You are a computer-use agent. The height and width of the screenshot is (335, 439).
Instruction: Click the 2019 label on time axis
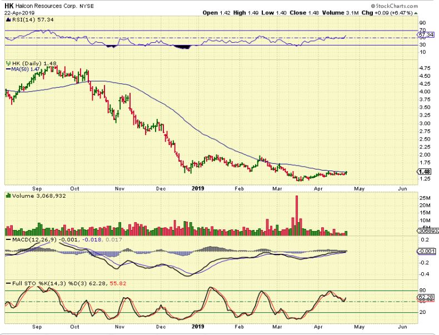[x=198, y=188]
